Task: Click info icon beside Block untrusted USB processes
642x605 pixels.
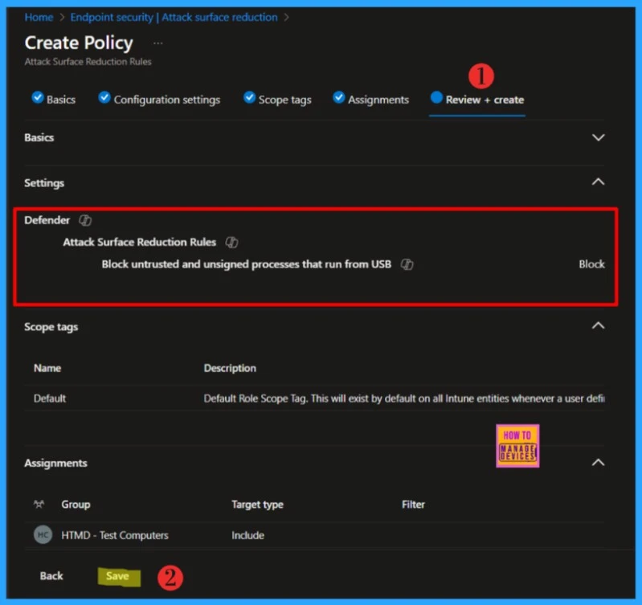Action: click(x=407, y=264)
